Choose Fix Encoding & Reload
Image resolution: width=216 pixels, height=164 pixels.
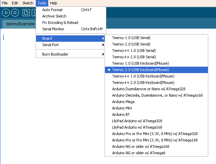(x=71, y=23)
